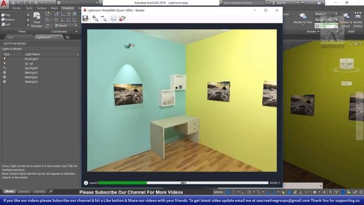Click the Views panel title
Screen dimensions: 364x205
click(22, 31)
